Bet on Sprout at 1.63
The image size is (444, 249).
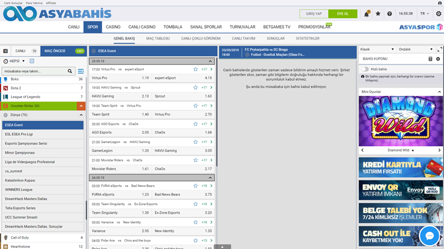click(x=183, y=96)
